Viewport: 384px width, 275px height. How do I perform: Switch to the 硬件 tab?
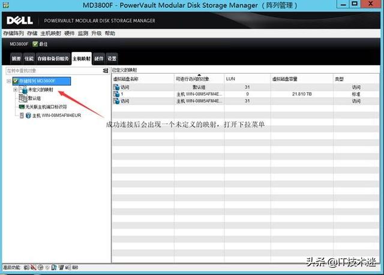99,59
